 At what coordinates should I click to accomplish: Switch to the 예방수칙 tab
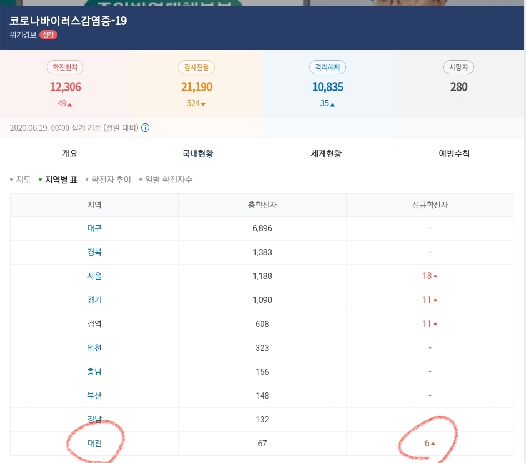click(x=454, y=154)
